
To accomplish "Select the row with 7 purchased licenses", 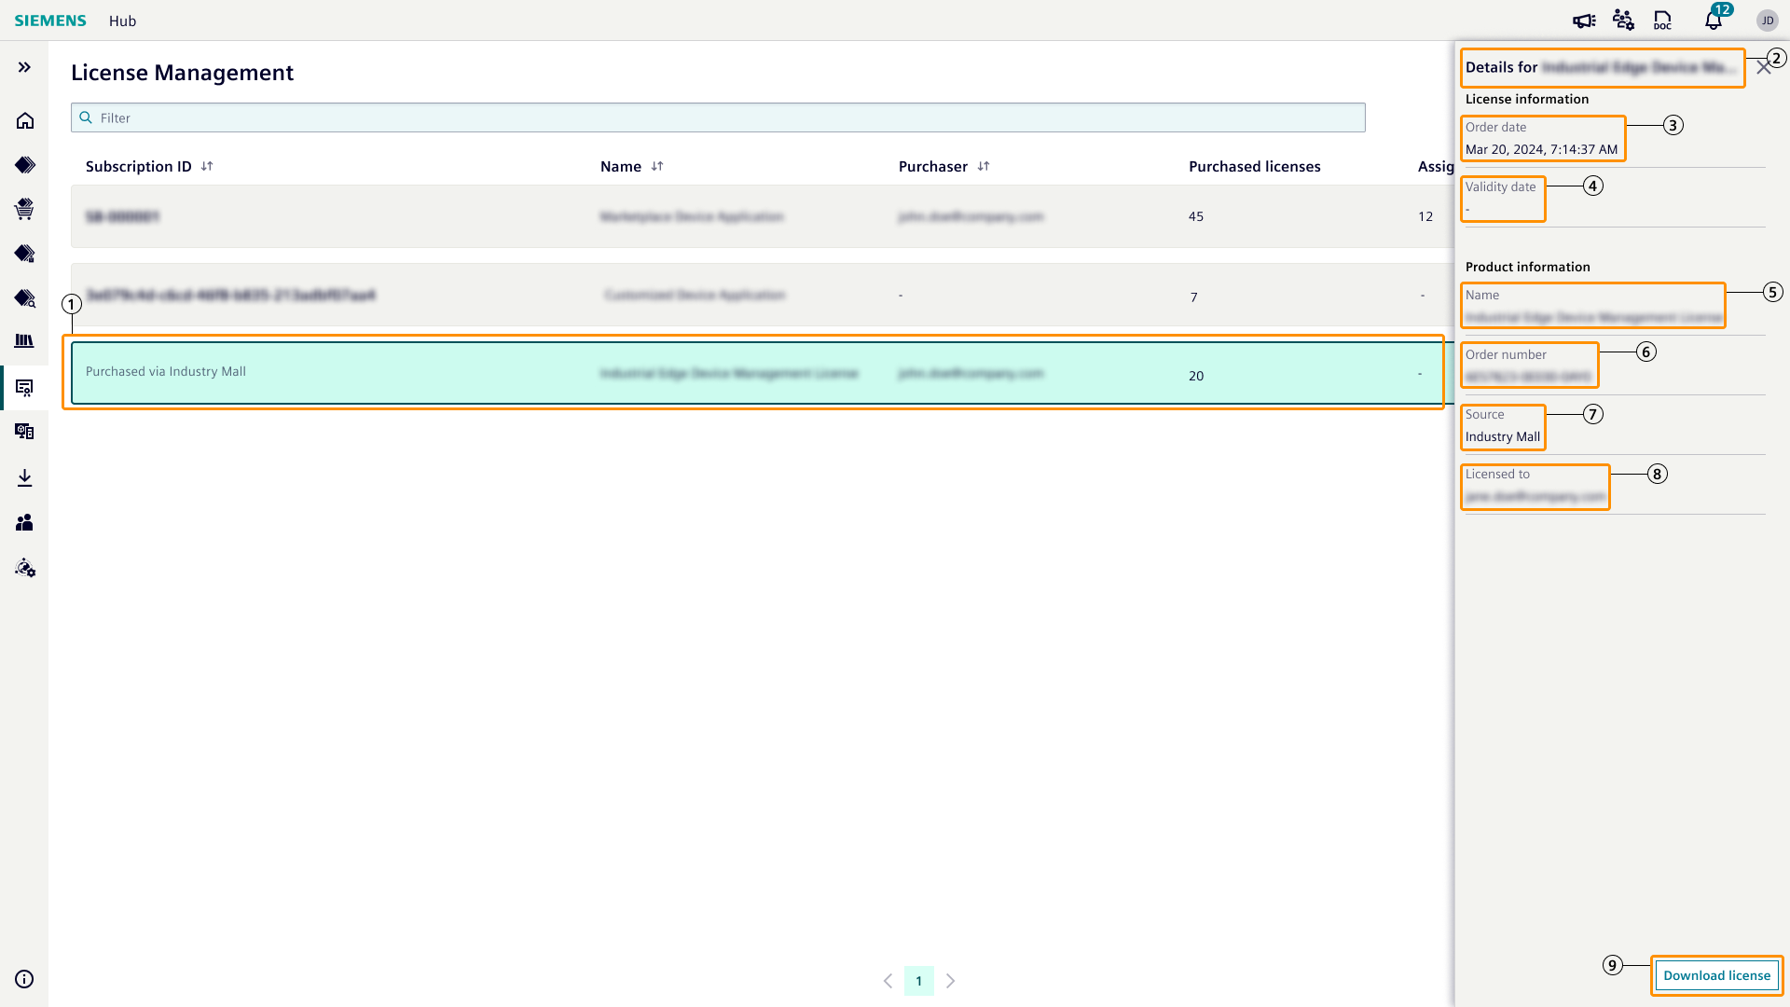I will click(763, 295).
